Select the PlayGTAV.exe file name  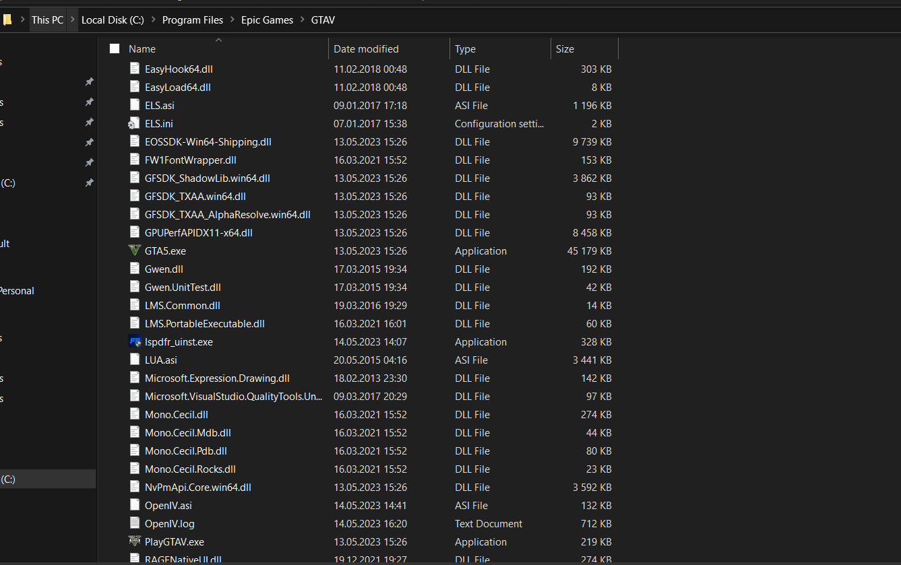coord(175,541)
